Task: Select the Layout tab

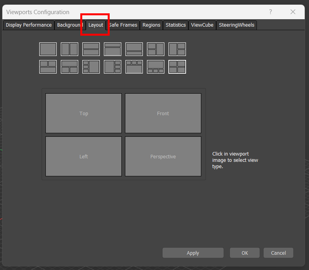Action: click(96, 25)
